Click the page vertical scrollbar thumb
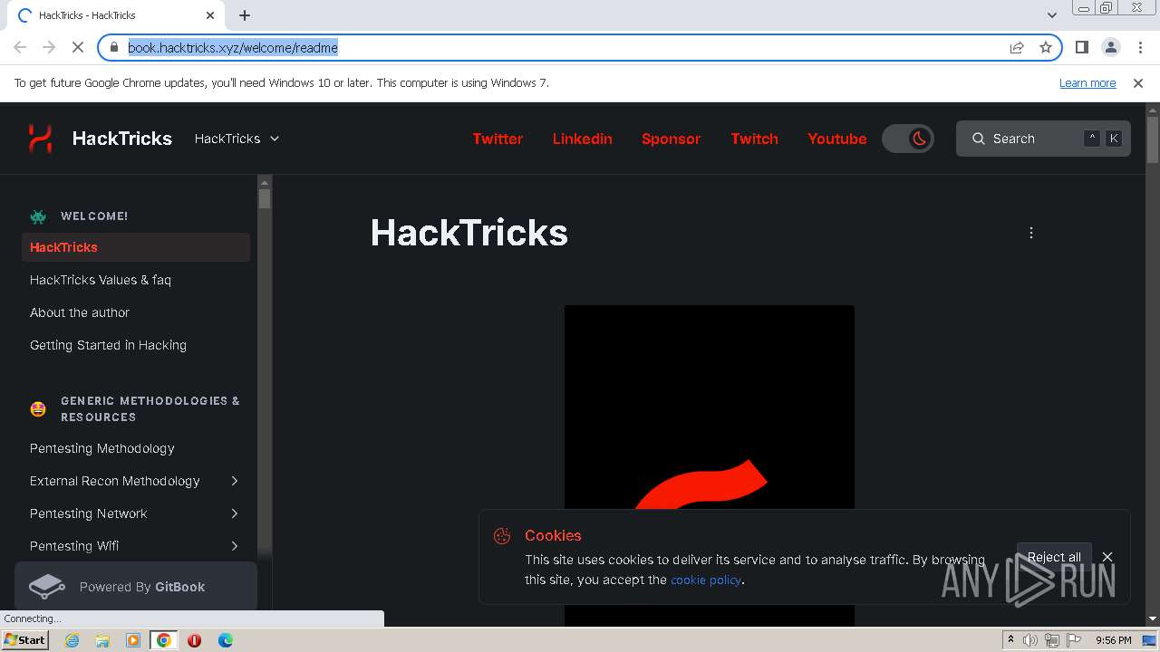The height and width of the screenshot is (652, 1160). 1153,140
